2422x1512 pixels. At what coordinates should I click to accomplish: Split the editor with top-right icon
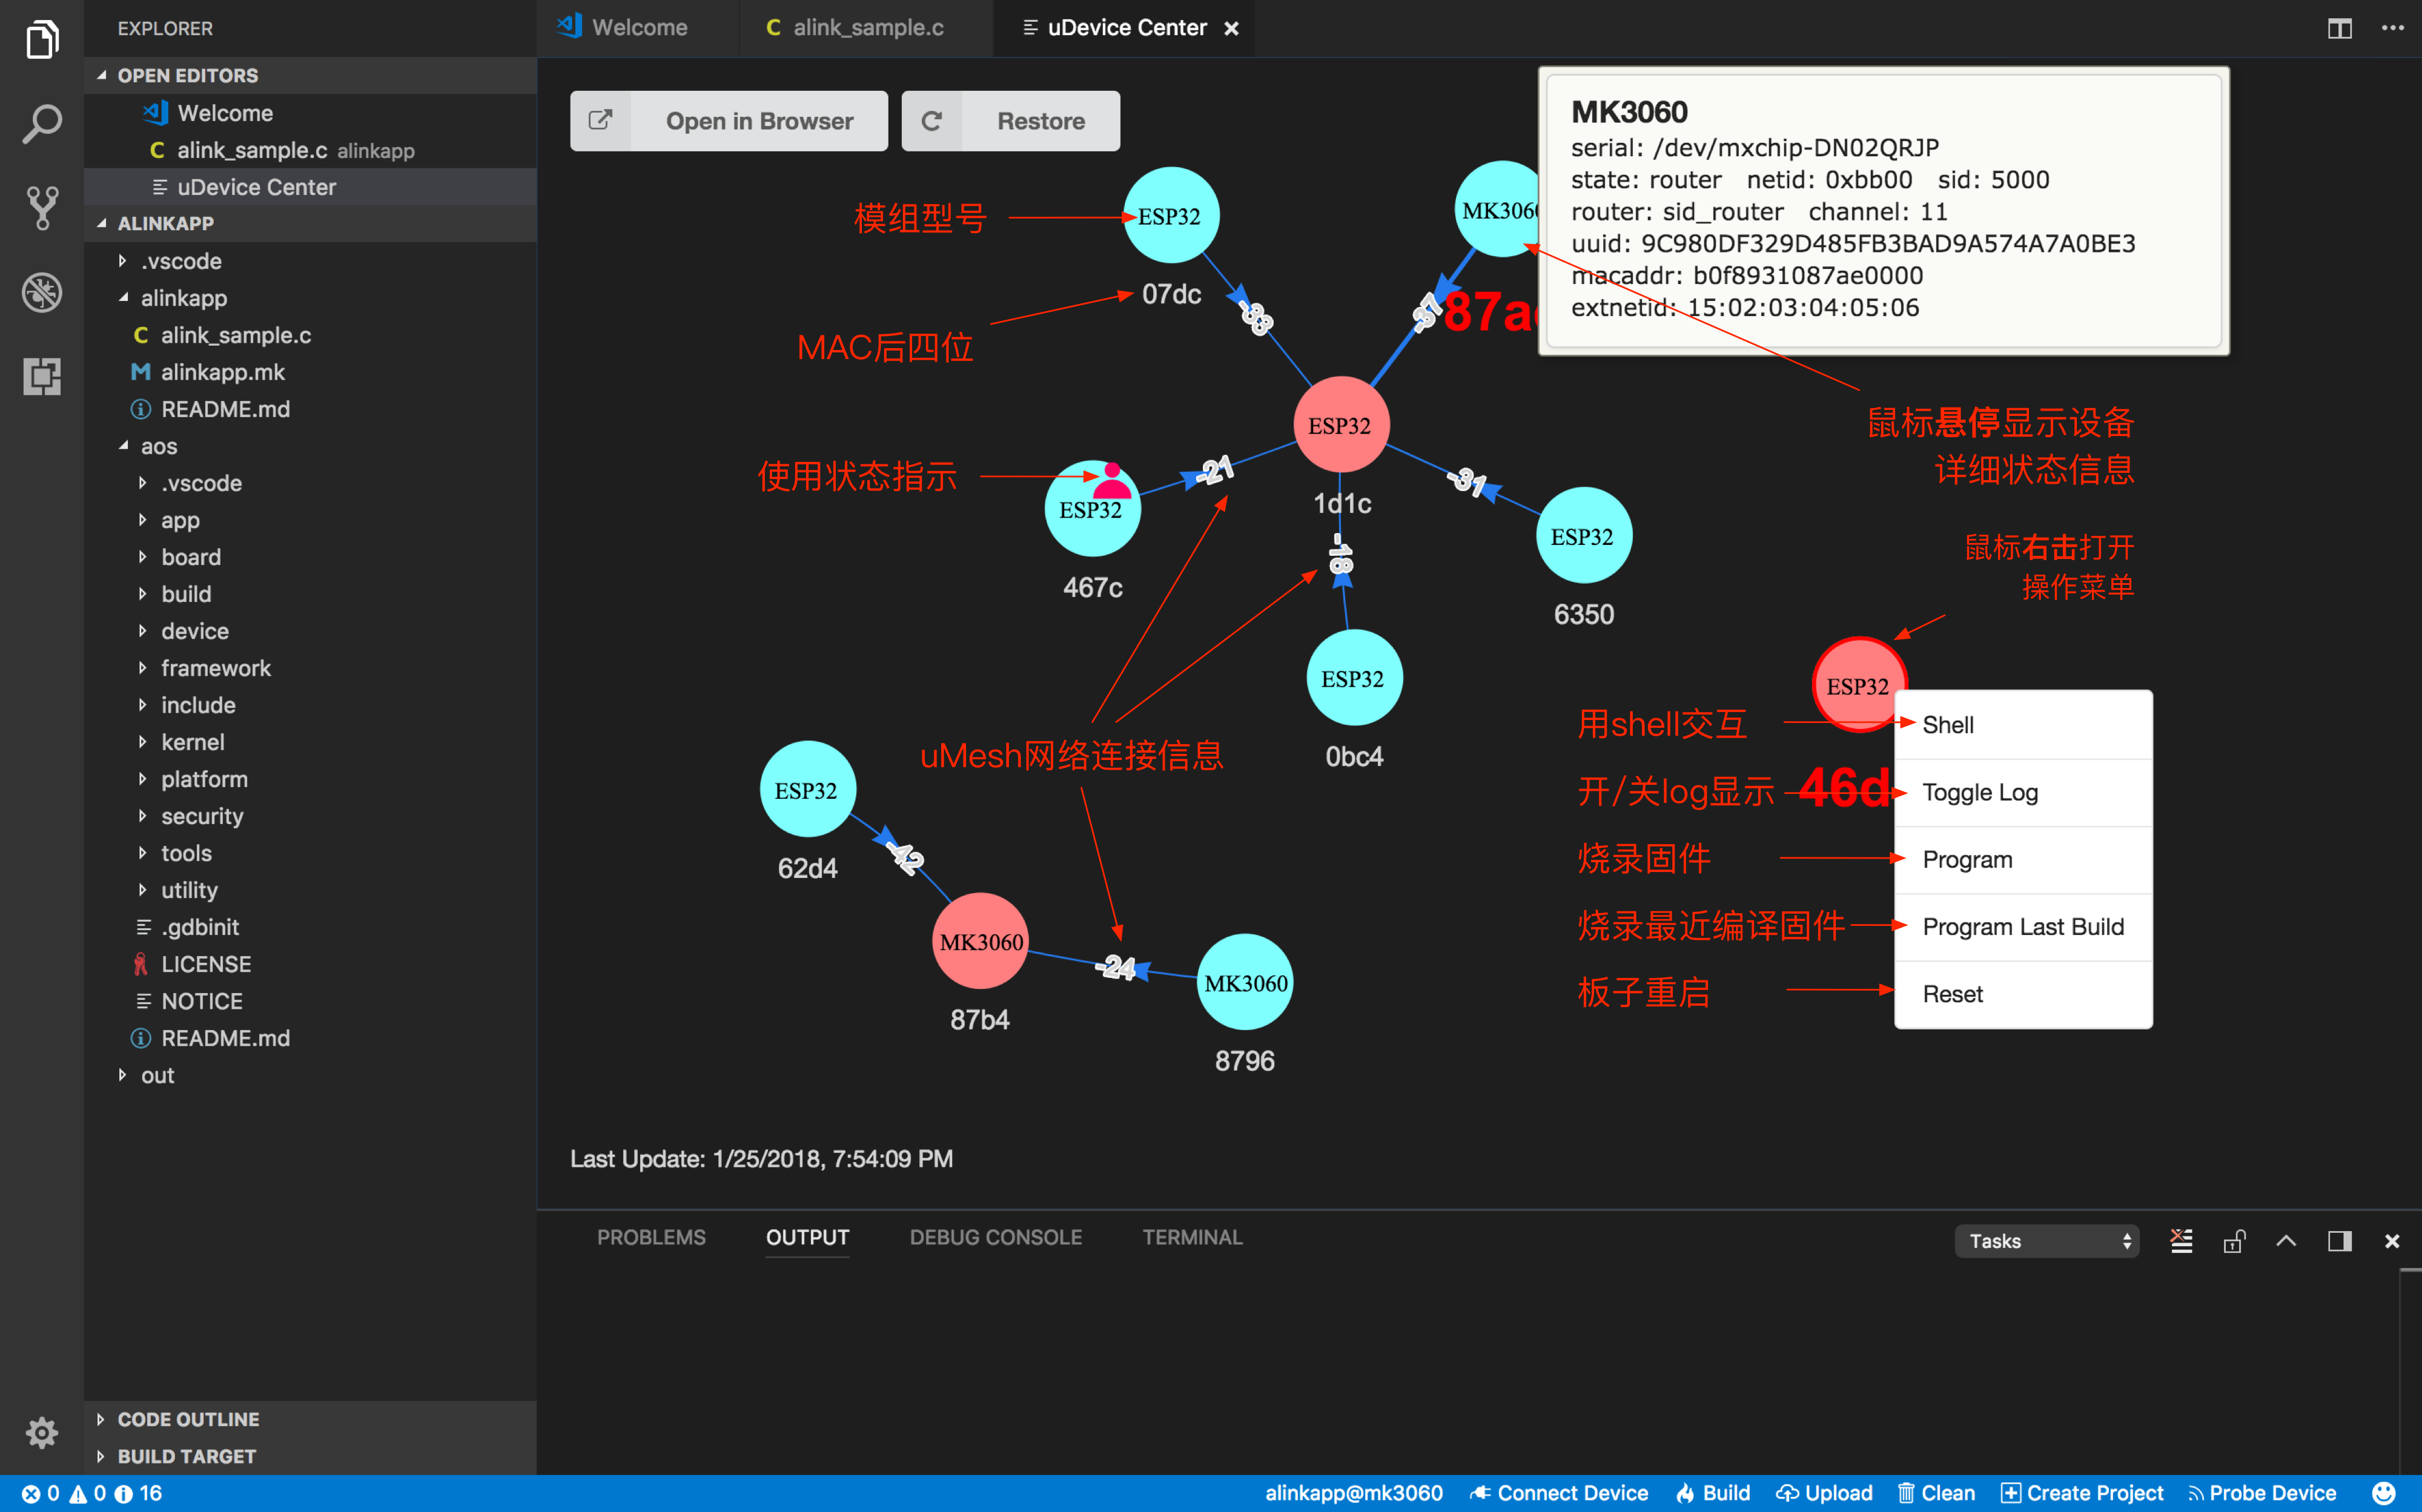[x=2339, y=28]
